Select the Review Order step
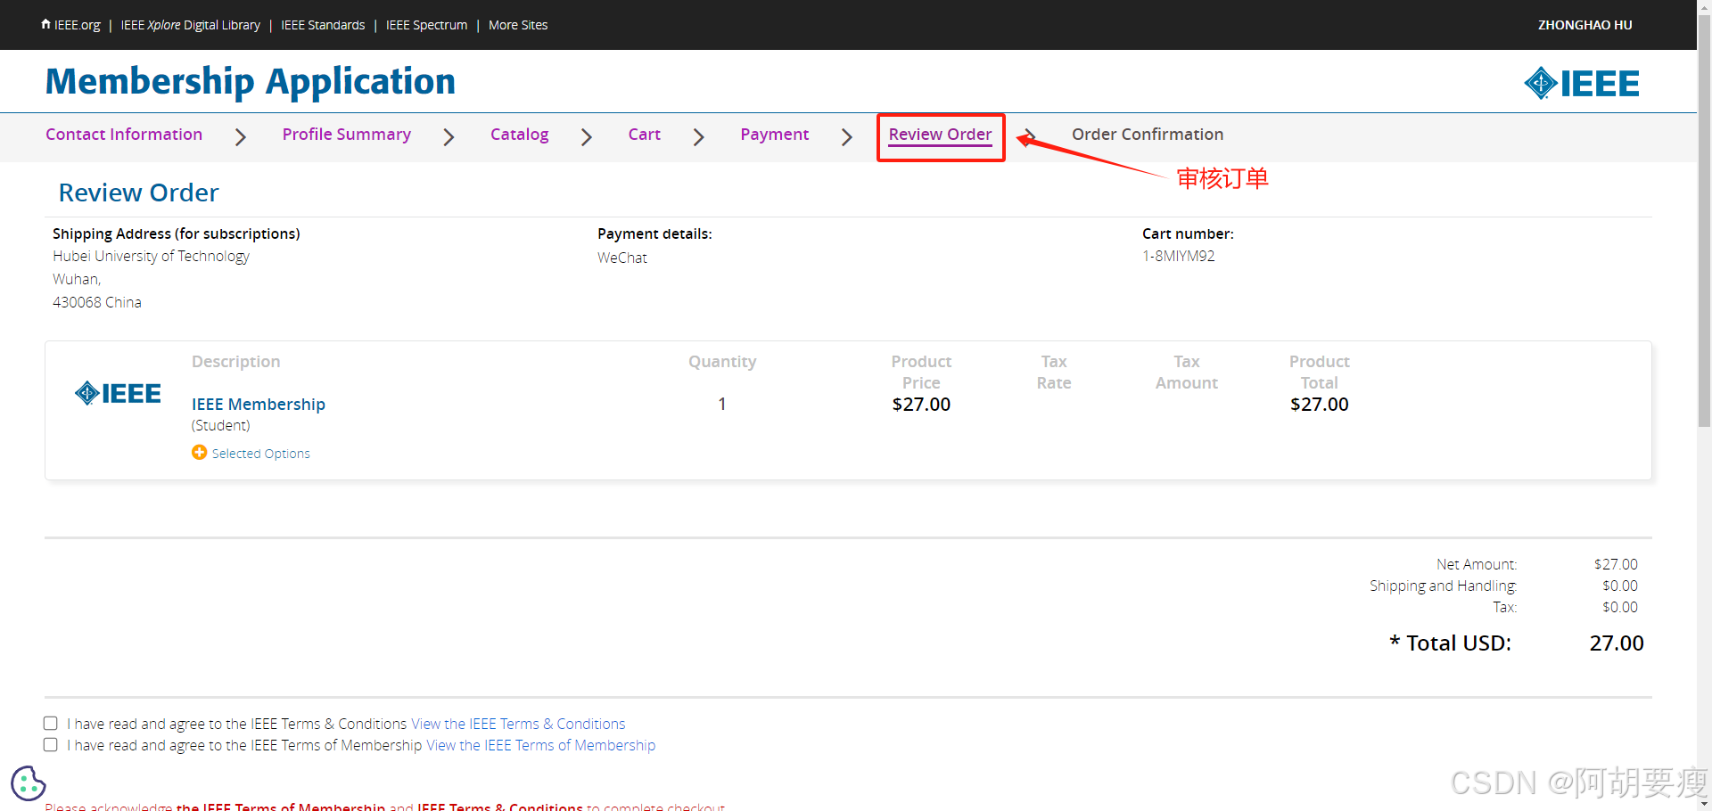1712x811 pixels. coord(940,134)
